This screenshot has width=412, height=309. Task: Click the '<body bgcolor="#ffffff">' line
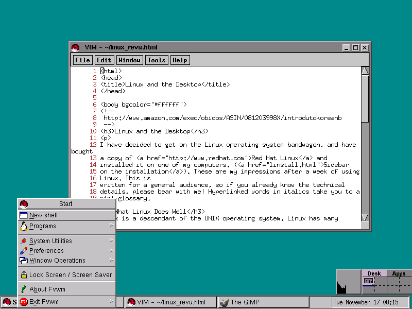[144, 105]
